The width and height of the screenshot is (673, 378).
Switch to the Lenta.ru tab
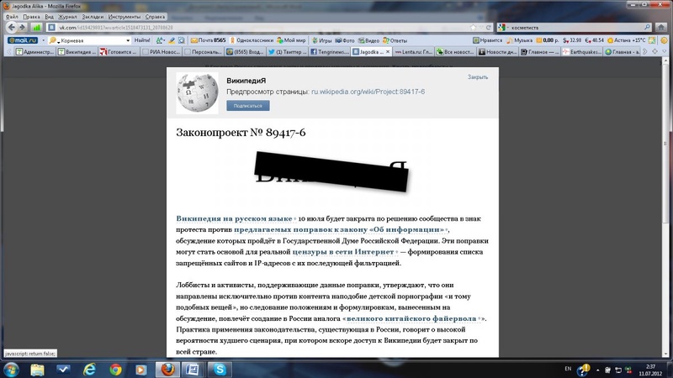(413, 52)
